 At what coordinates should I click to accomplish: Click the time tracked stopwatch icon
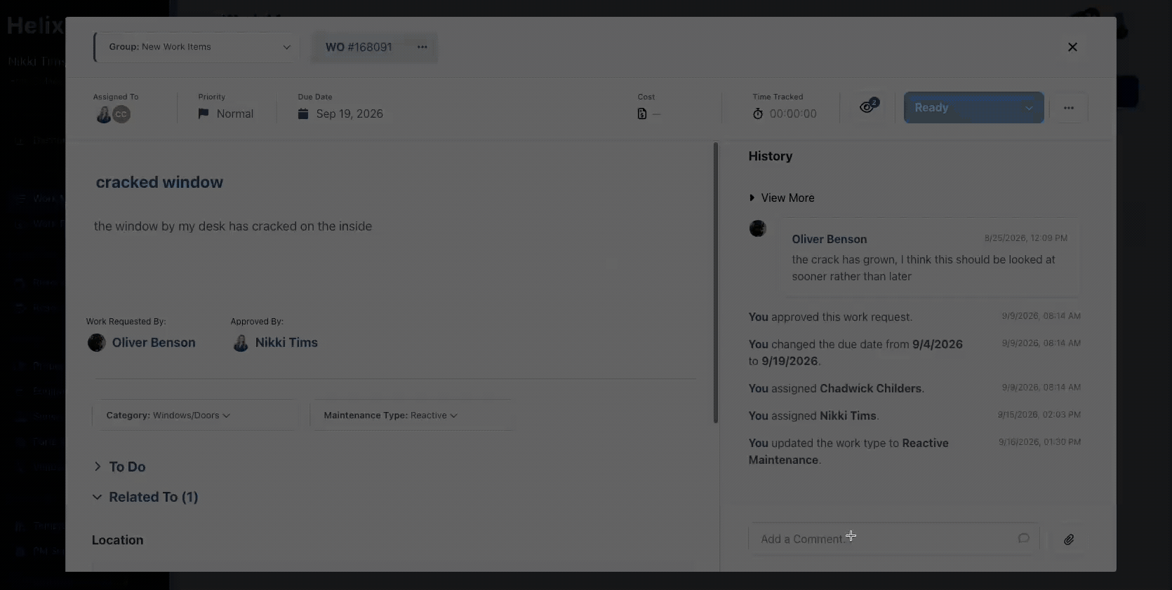tap(758, 114)
